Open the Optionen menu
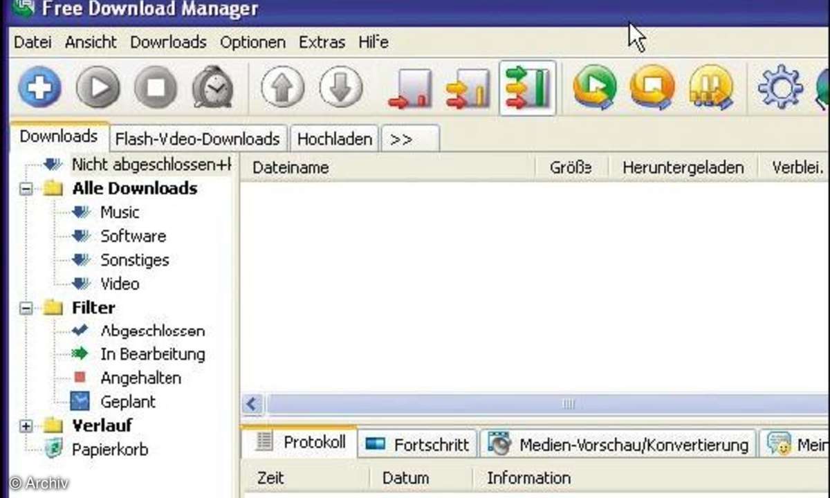 (x=253, y=42)
